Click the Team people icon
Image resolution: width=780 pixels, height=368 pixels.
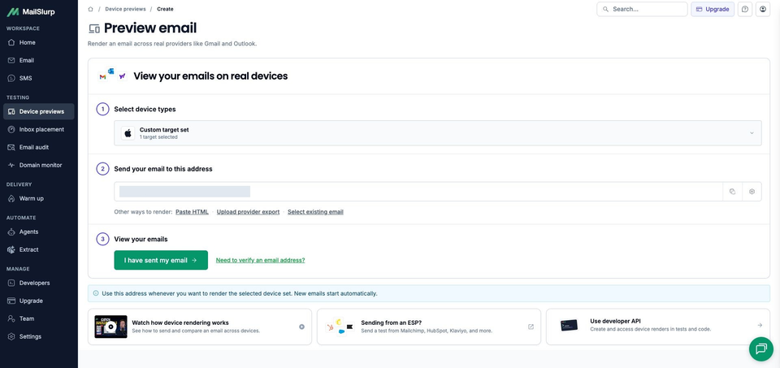(x=11, y=318)
